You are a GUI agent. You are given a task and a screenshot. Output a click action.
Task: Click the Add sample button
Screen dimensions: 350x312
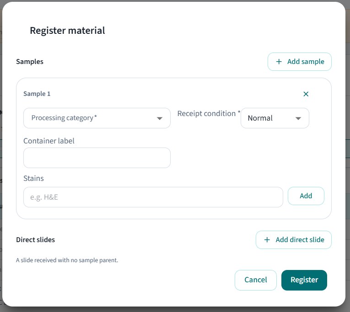tap(300, 62)
